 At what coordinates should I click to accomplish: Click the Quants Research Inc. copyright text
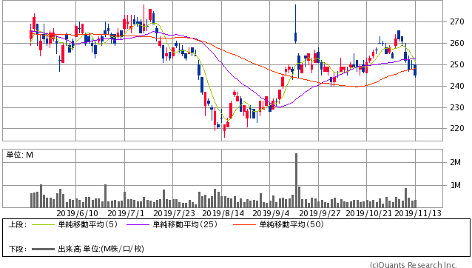point(414,265)
